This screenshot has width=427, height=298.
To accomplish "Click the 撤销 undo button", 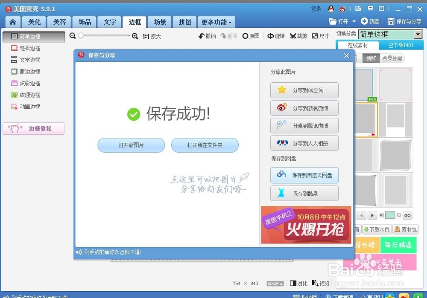I will (x=207, y=36).
